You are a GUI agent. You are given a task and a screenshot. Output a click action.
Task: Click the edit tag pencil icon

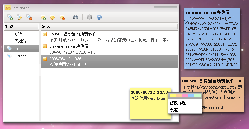tap(20, 17)
